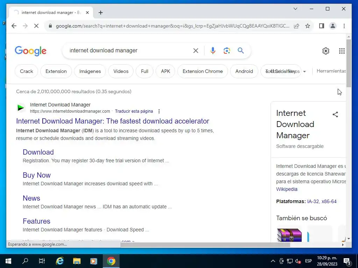Viewport: 358px width, 268px height.
Task: Show hidden tray icons chevron
Action: coord(273,261)
